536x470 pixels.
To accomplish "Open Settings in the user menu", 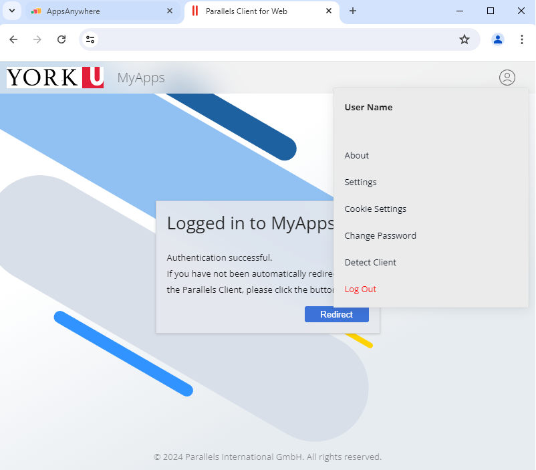I will click(x=360, y=182).
